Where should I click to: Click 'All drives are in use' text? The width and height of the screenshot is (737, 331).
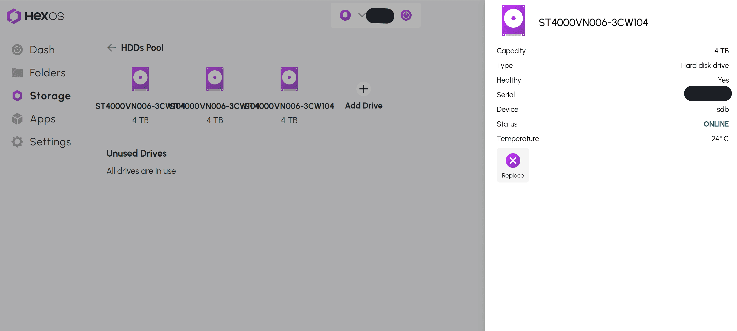click(141, 171)
